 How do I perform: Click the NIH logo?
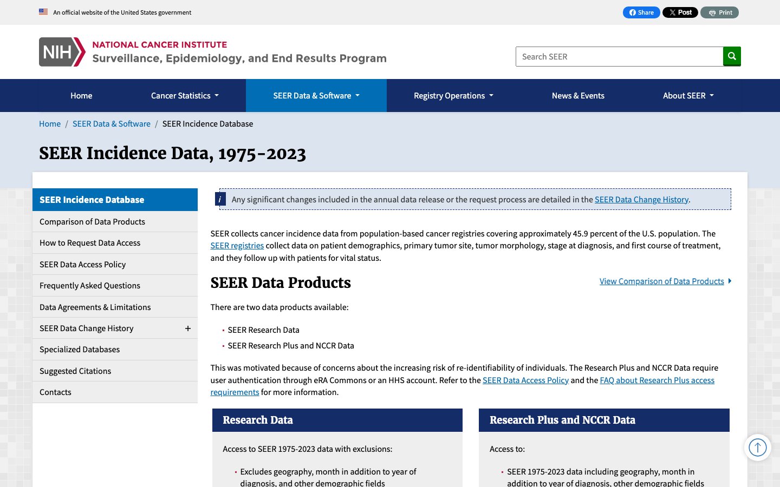62,52
